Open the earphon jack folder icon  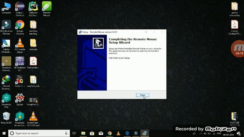33,81
